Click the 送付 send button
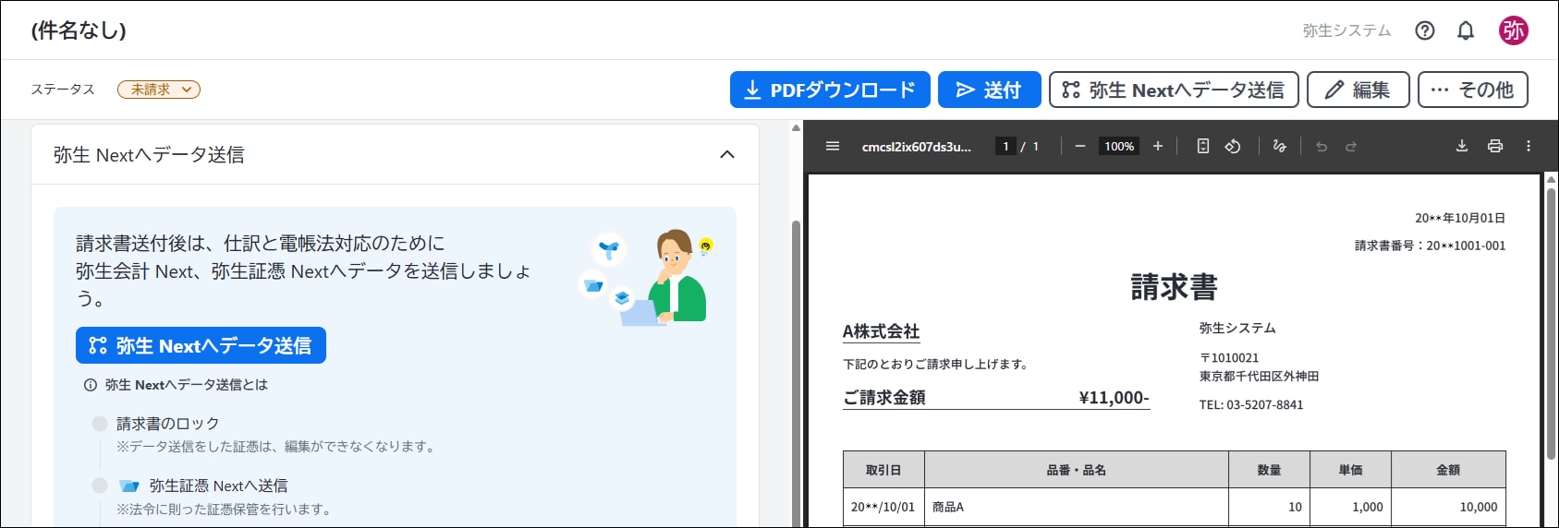 990,90
